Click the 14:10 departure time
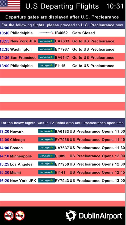The image size is (126, 225). [x=5, y=156]
